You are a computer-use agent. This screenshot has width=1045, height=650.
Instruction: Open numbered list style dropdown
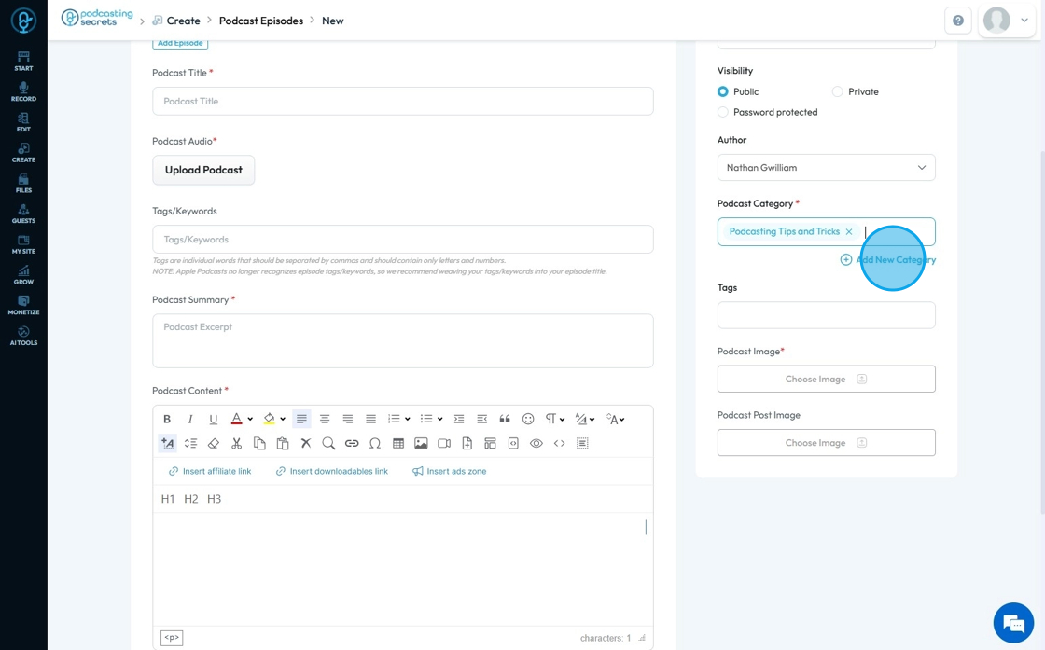pos(407,419)
